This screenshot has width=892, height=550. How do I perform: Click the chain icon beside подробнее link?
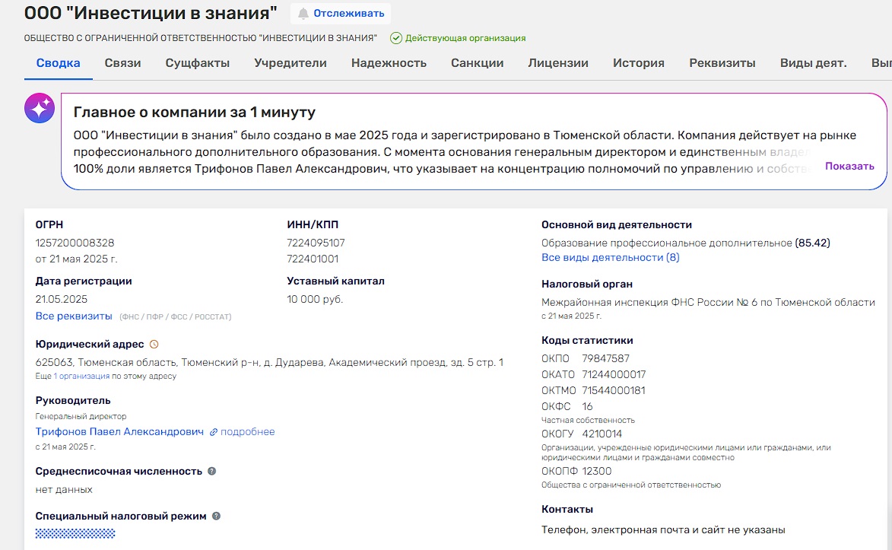[x=216, y=431]
